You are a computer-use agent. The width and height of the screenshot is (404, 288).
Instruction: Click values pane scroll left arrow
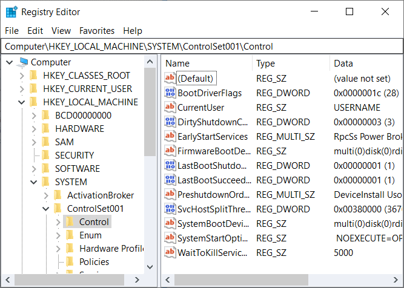pyautogui.click(x=168, y=280)
